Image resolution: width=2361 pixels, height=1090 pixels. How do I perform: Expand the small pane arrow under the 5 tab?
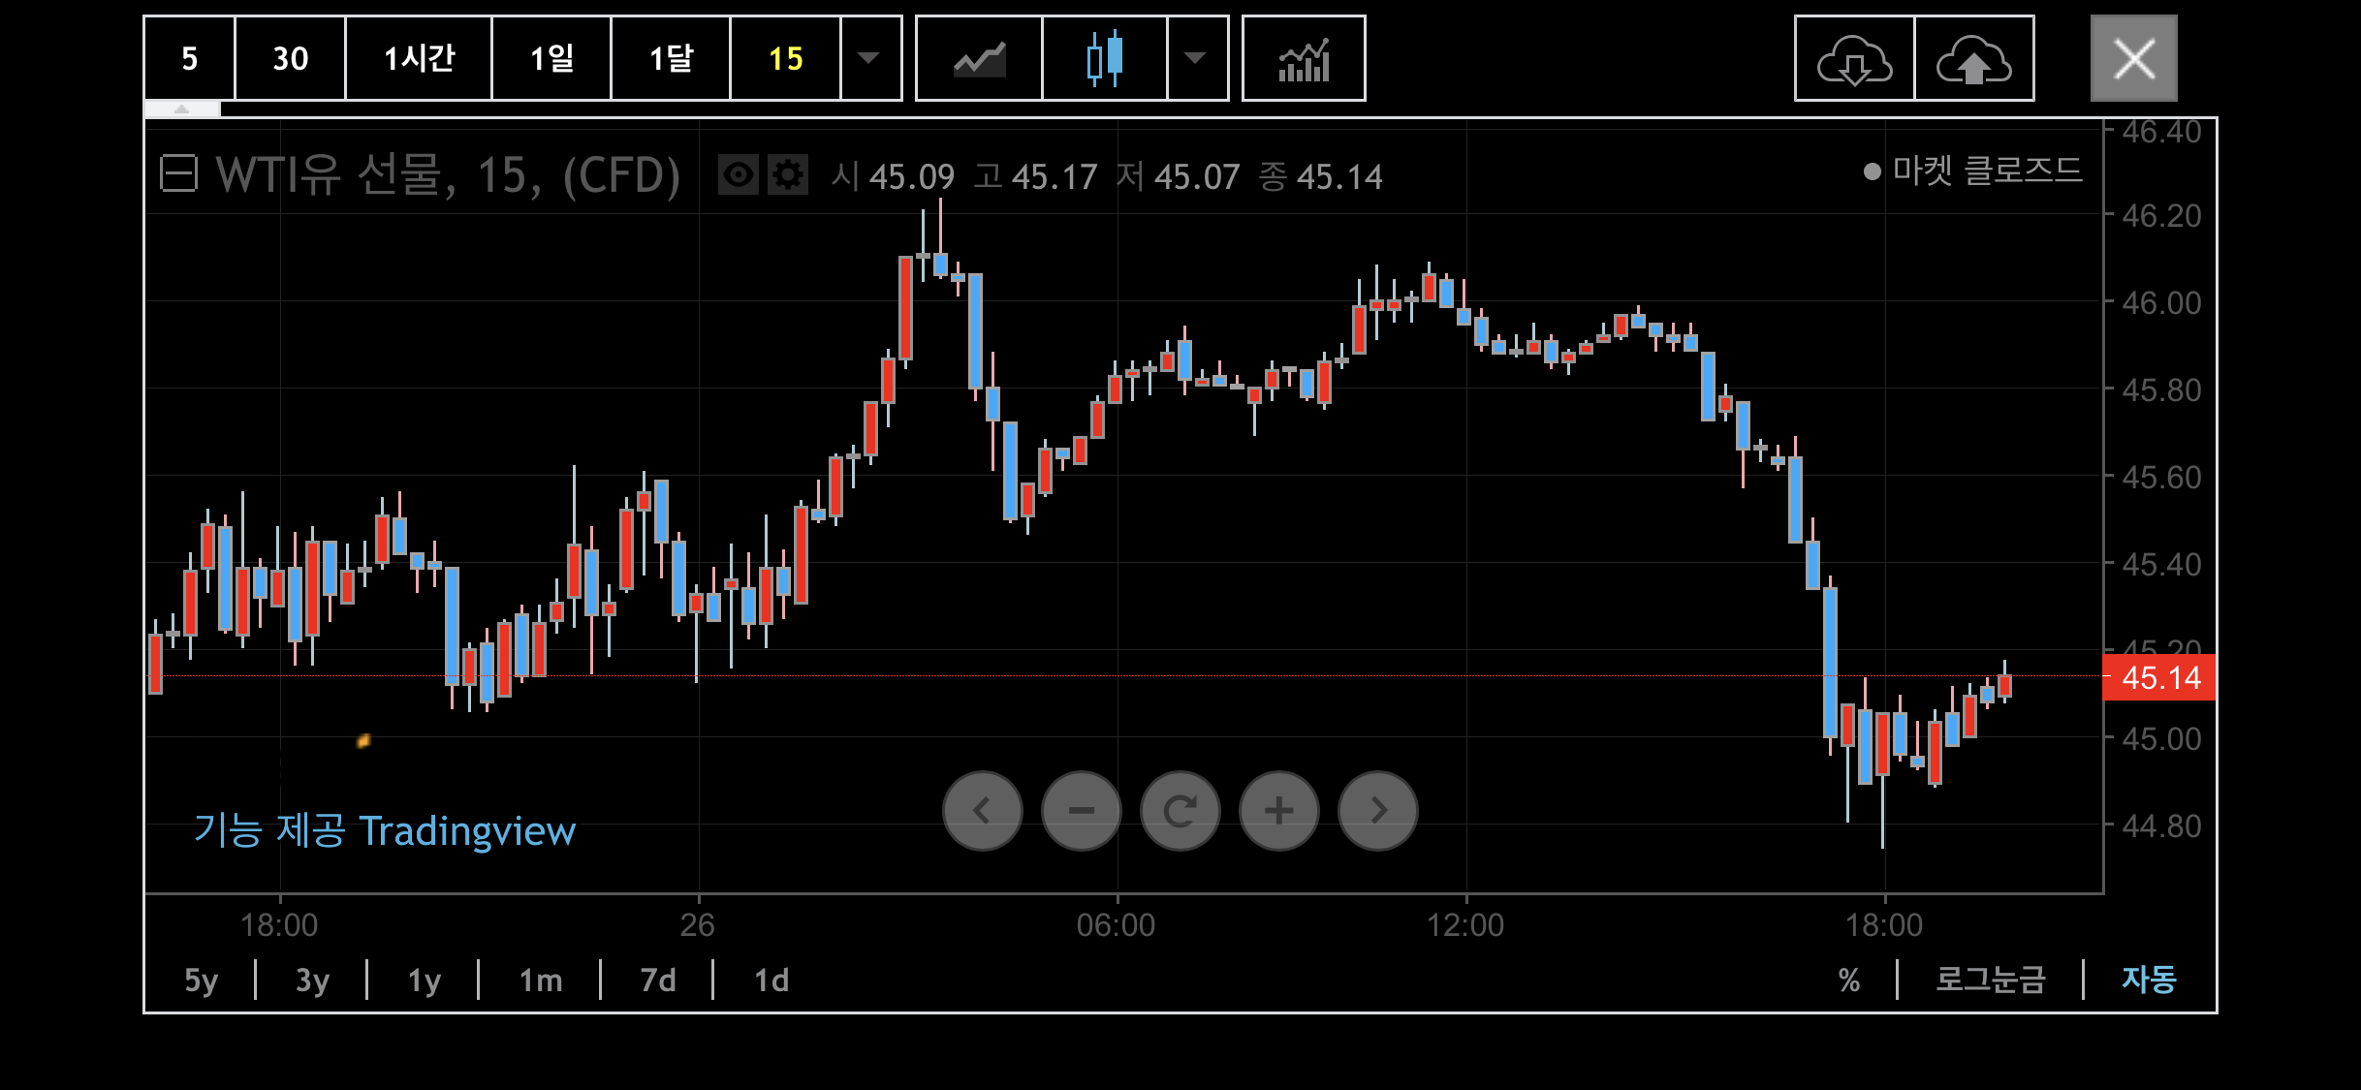tap(182, 109)
